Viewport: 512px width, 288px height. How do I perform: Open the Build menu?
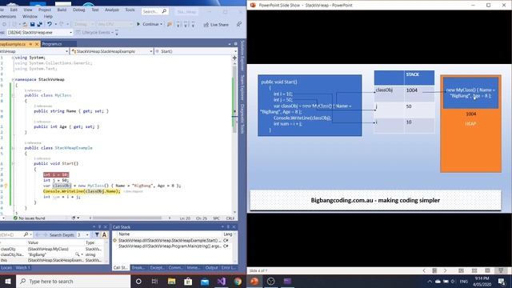62,10
